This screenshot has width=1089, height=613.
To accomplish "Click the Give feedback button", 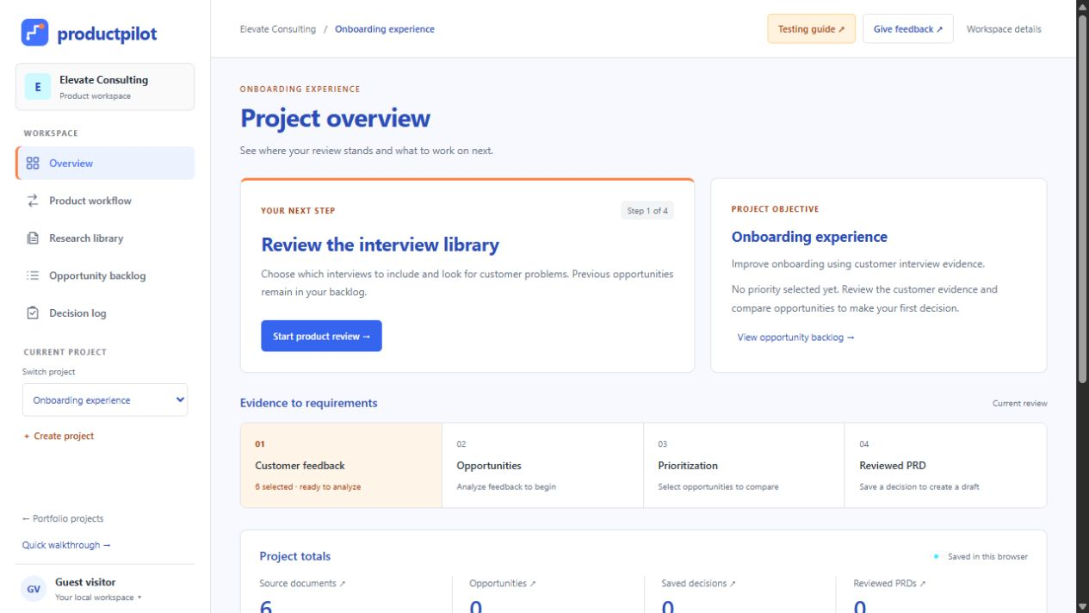I will pyautogui.click(x=908, y=29).
